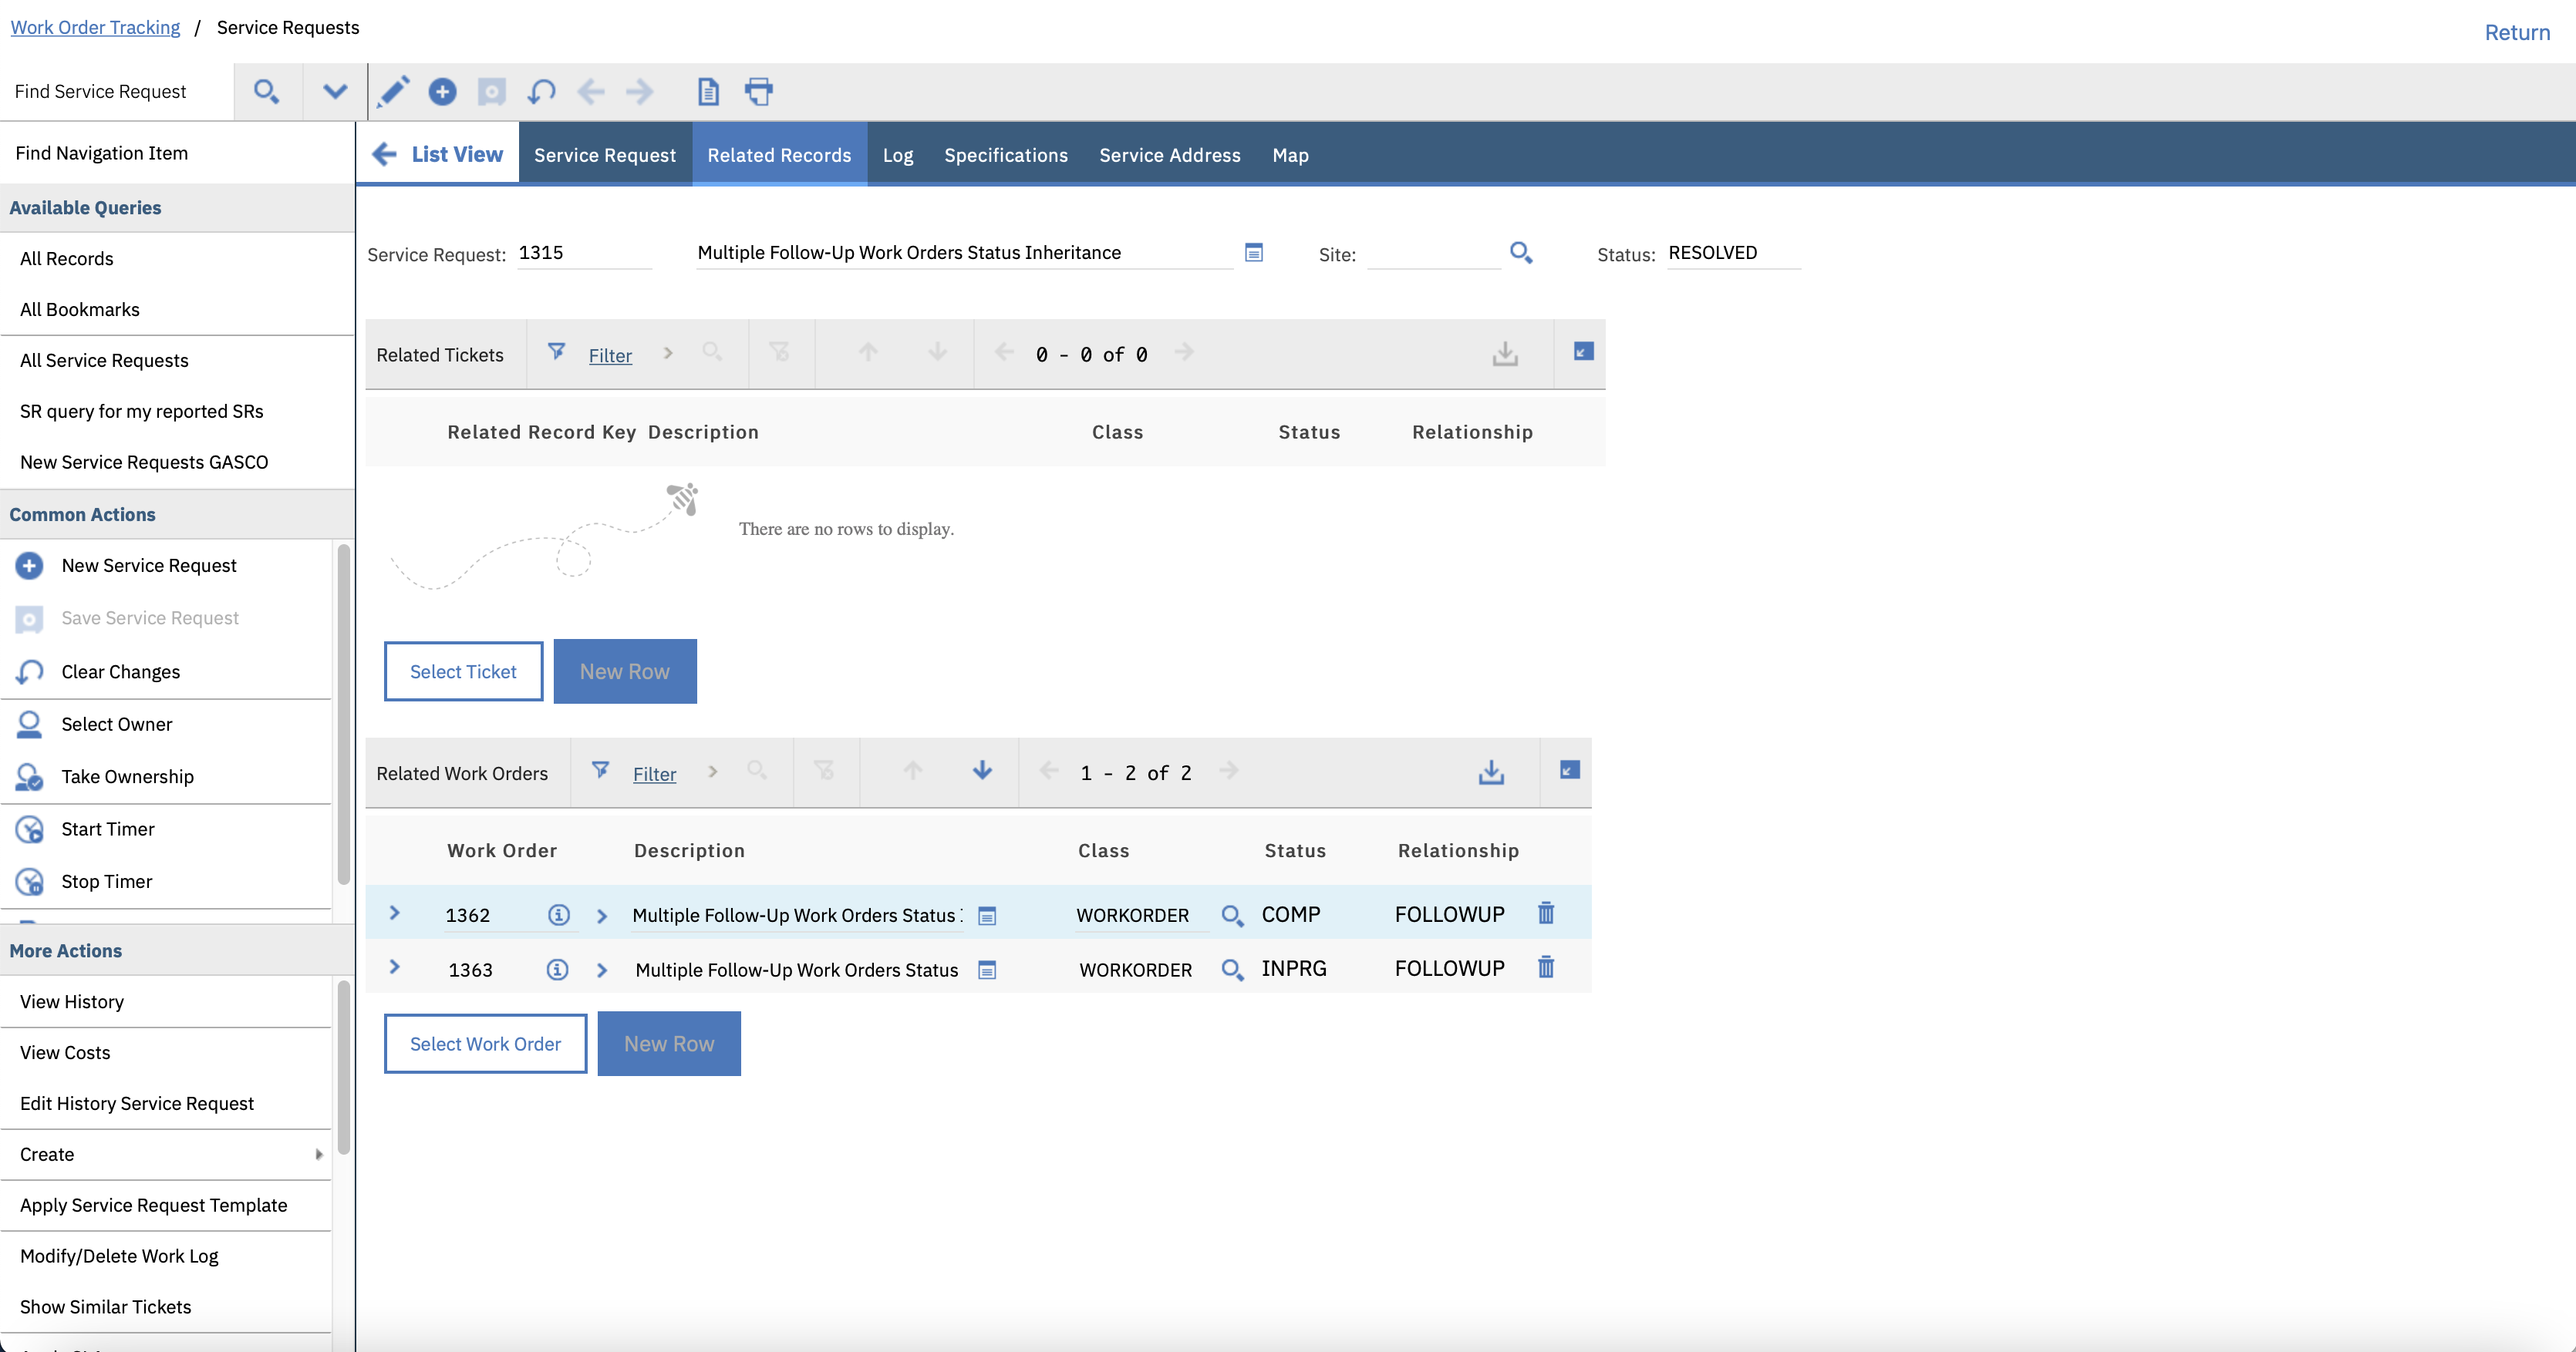Open the Find Service Request dropdown arrow
The image size is (2576, 1352).
[335, 91]
